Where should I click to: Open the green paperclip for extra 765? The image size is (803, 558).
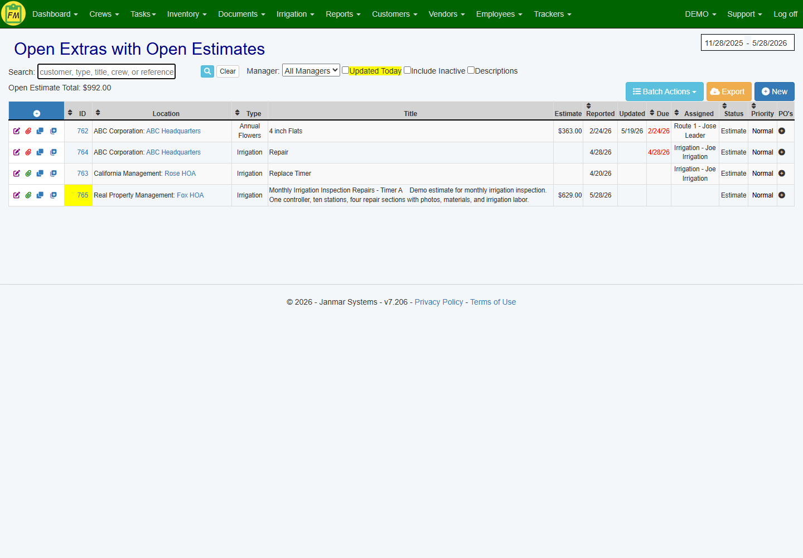28,195
